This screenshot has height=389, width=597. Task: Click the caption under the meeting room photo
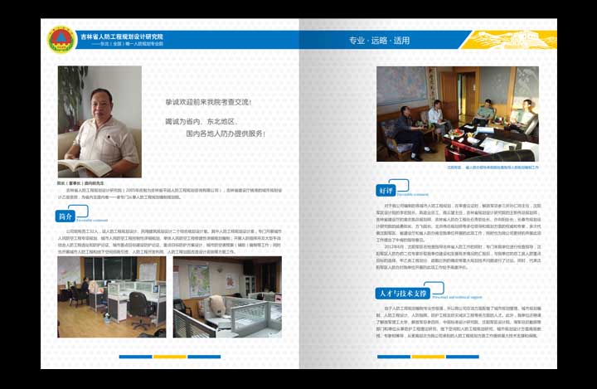tap(493, 167)
